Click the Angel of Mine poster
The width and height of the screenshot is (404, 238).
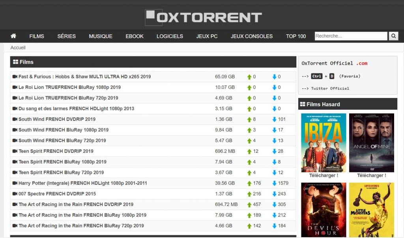click(x=372, y=142)
